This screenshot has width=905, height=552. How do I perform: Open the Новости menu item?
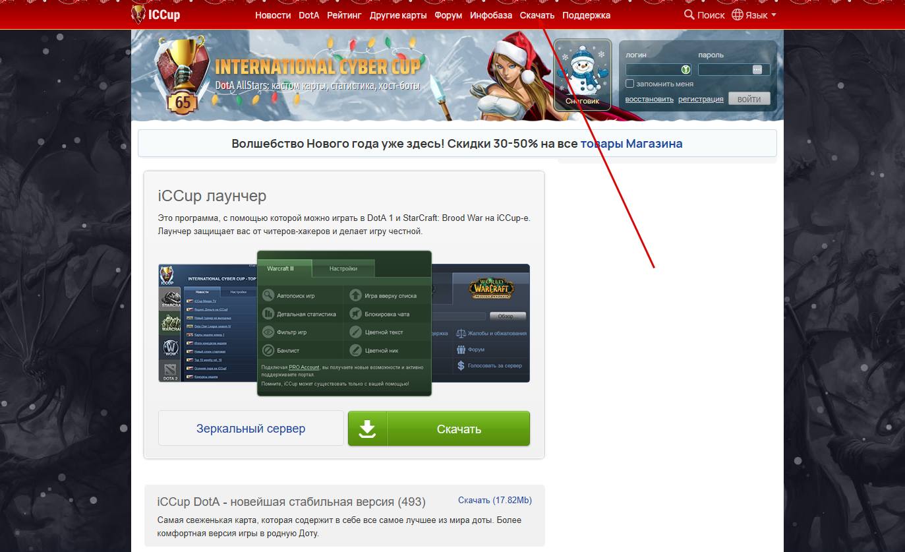coord(273,15)
